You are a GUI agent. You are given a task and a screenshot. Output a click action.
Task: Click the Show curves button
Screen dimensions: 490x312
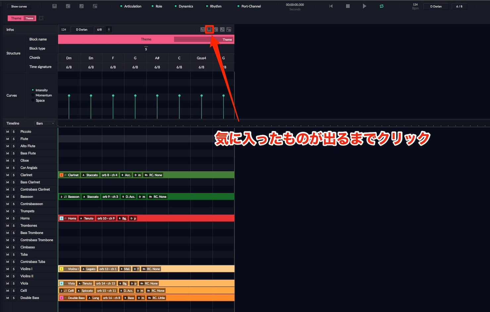19,6
